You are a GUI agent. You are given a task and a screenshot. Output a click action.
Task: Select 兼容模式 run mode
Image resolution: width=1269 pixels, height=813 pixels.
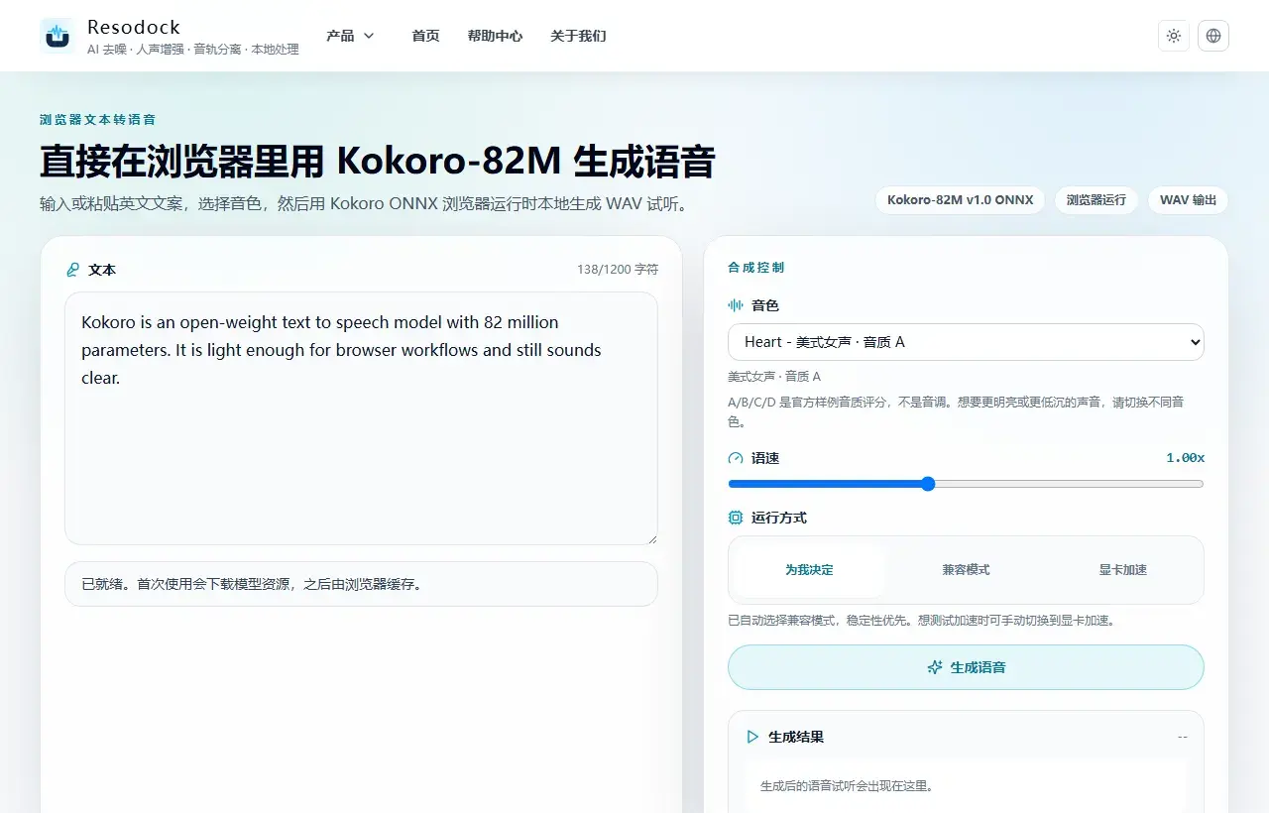click(x=966, y=570)
